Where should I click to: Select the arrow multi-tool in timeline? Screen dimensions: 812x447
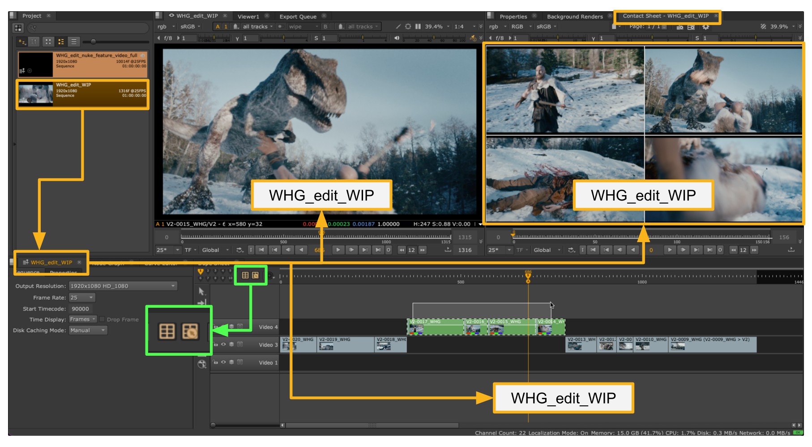click(202, 292)
